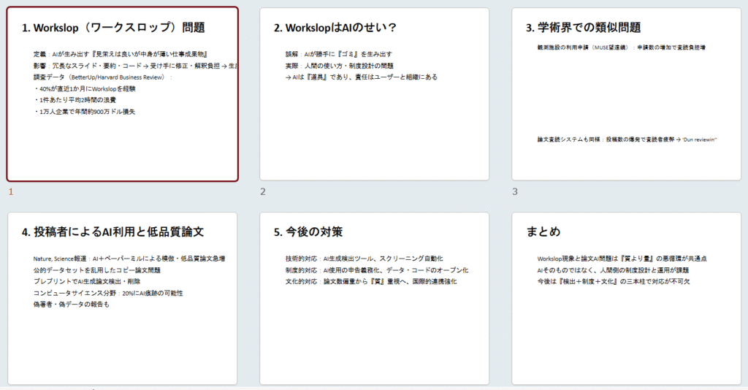Screen dimensions: 748x390
Task: Select the slide titled "3. 学術界での類似問題"
Action: point(626,95)
